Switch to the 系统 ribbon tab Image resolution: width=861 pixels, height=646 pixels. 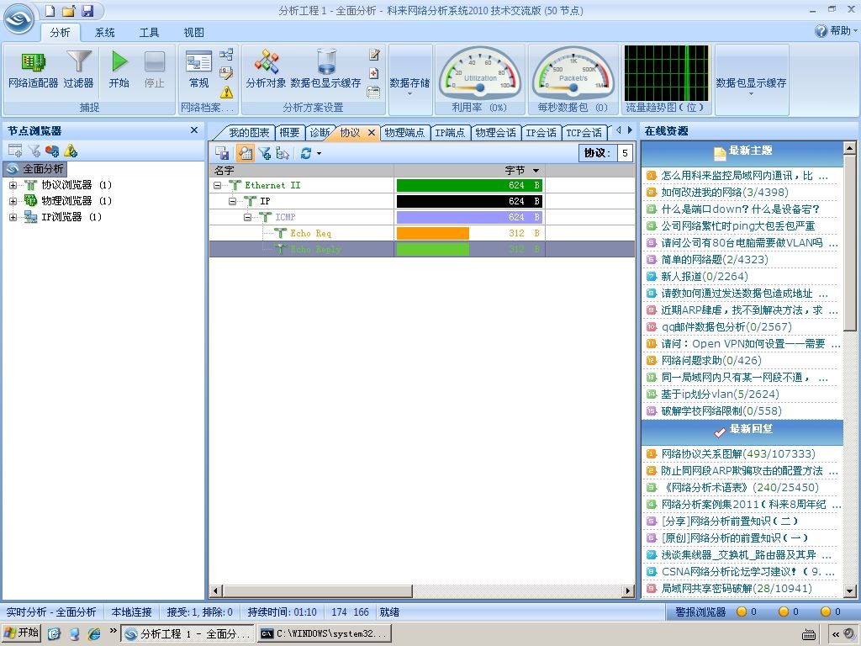pos(104,33)
